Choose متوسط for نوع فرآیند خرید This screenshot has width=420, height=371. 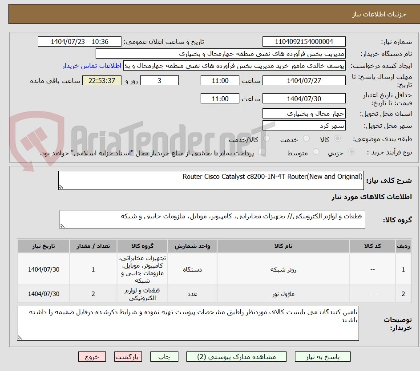tap(316, 152)
